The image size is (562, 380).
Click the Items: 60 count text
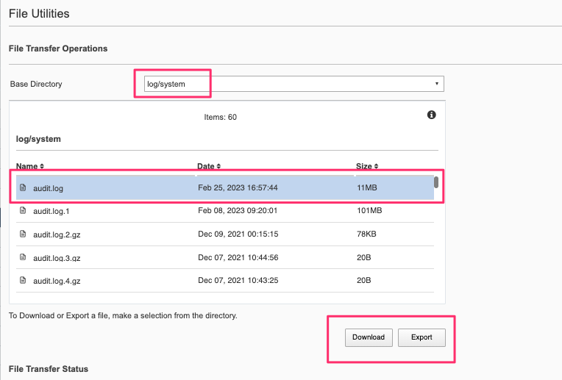click(221, 117)
